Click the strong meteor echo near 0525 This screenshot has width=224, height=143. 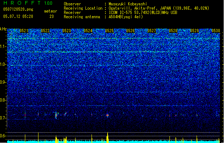[x=108, y=115]
